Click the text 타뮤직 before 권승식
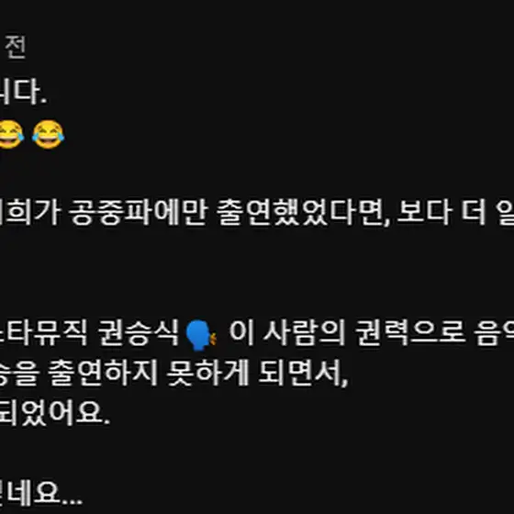The image size is (514, 514). (44, 332)
